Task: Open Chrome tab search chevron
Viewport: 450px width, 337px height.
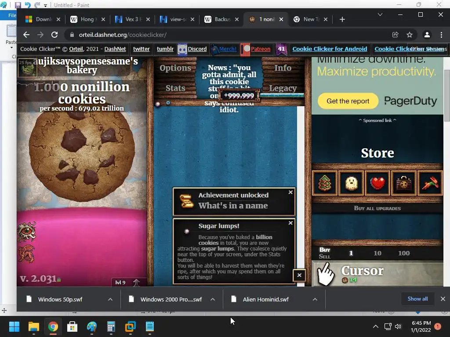Action: [x=380, y=14]
